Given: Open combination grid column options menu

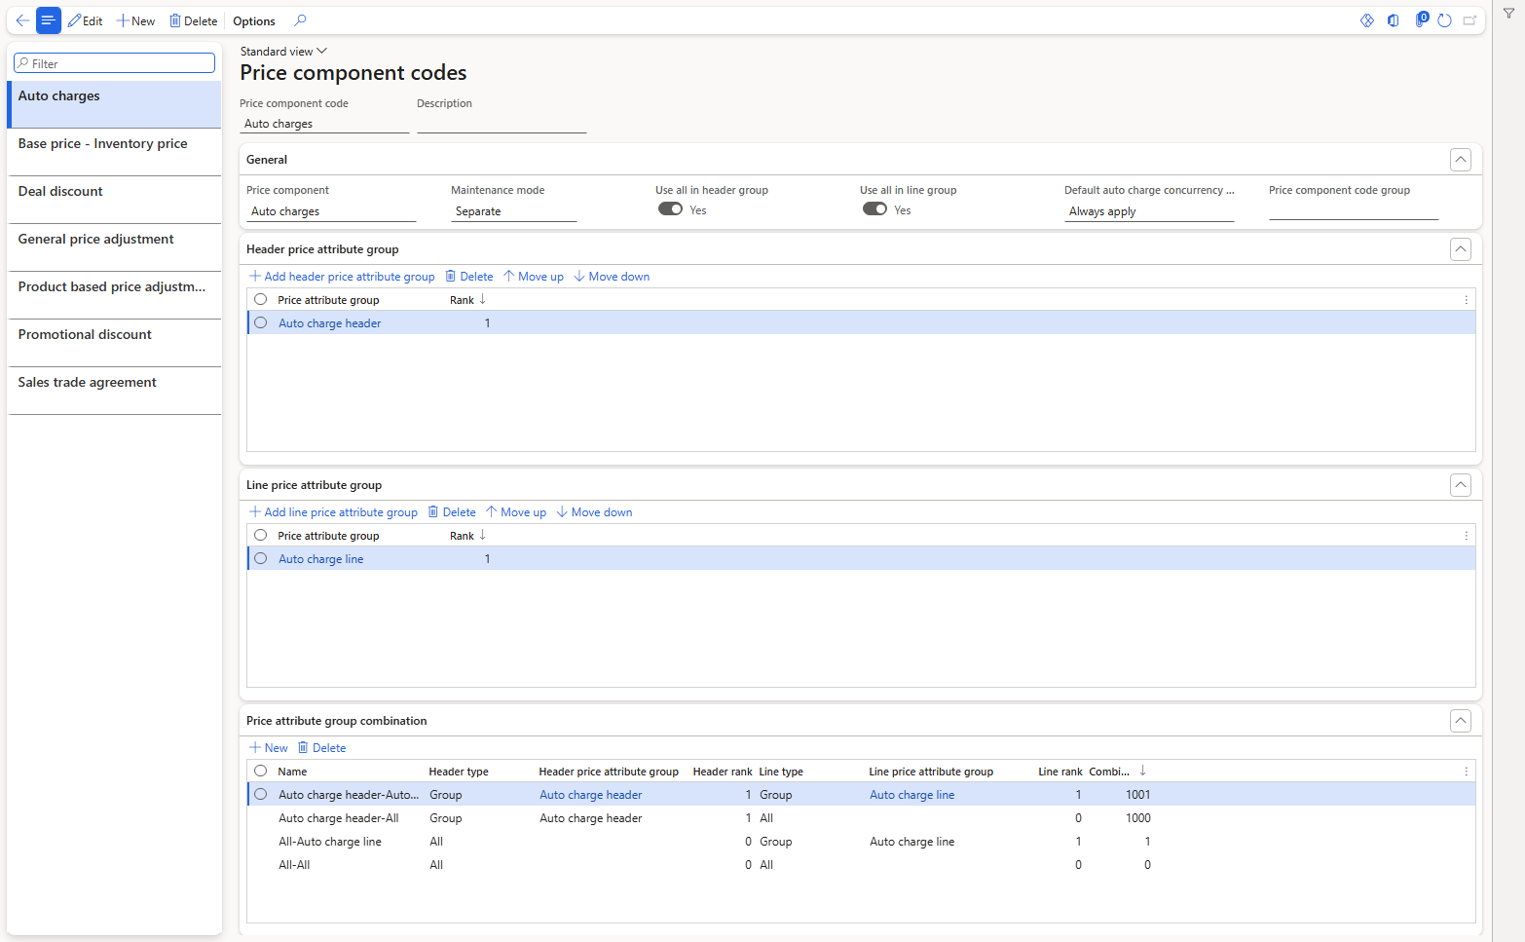Looking at the screenshot, I should [1466, 772].
